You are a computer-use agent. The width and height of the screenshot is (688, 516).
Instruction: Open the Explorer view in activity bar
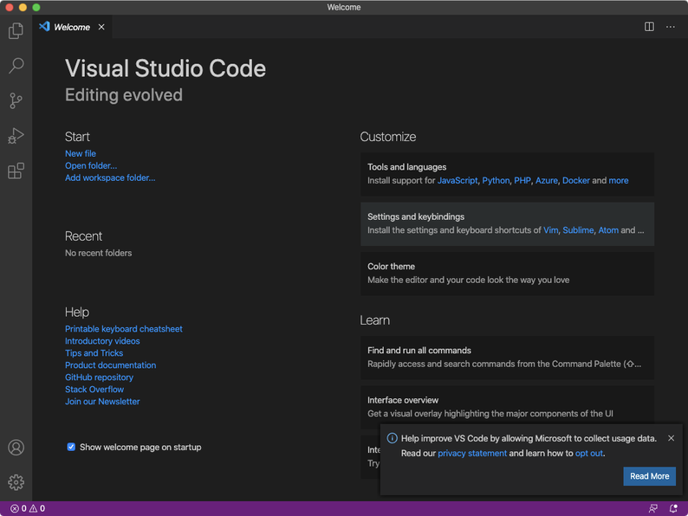pyautogui.click(x=16, y=31)
